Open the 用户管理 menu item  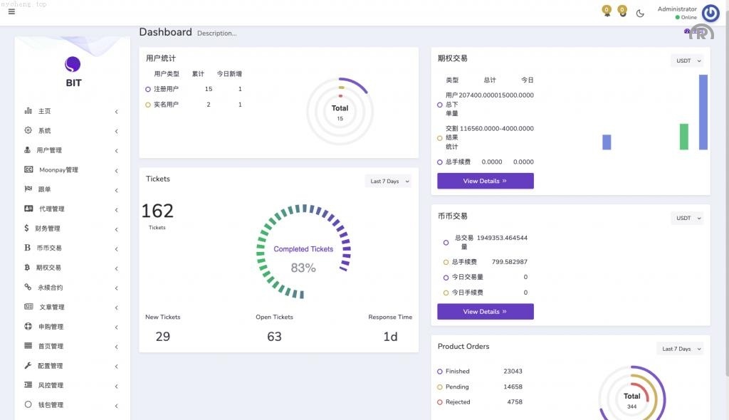point(50,150)
